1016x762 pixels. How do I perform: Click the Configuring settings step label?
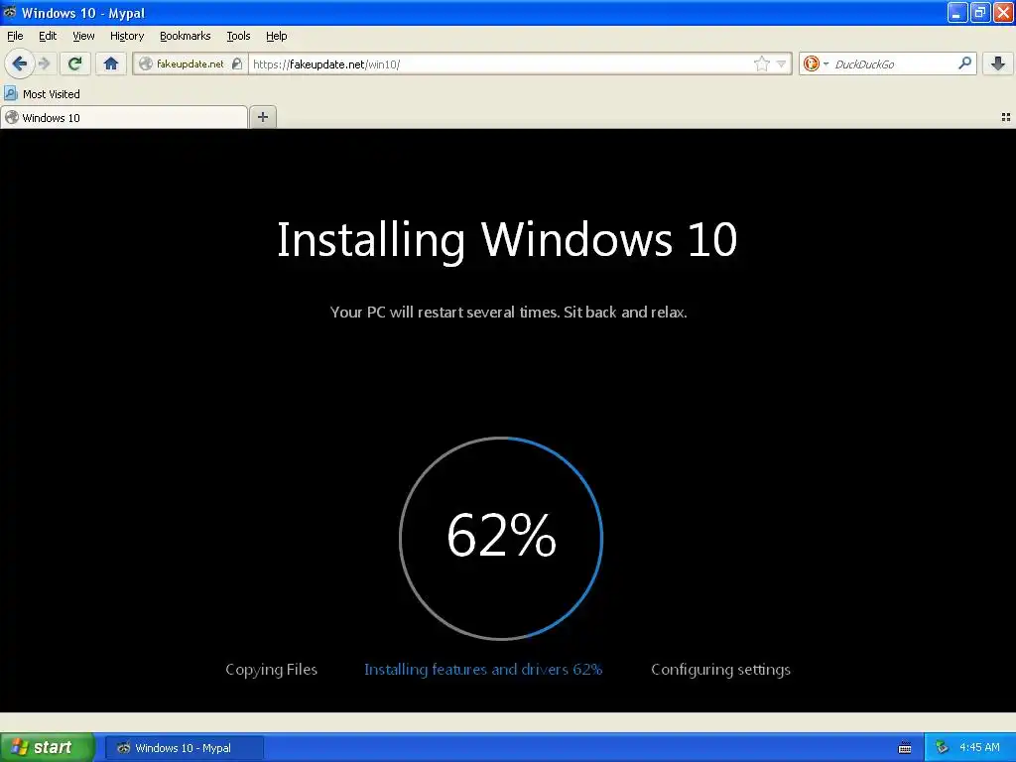[720, 670]
